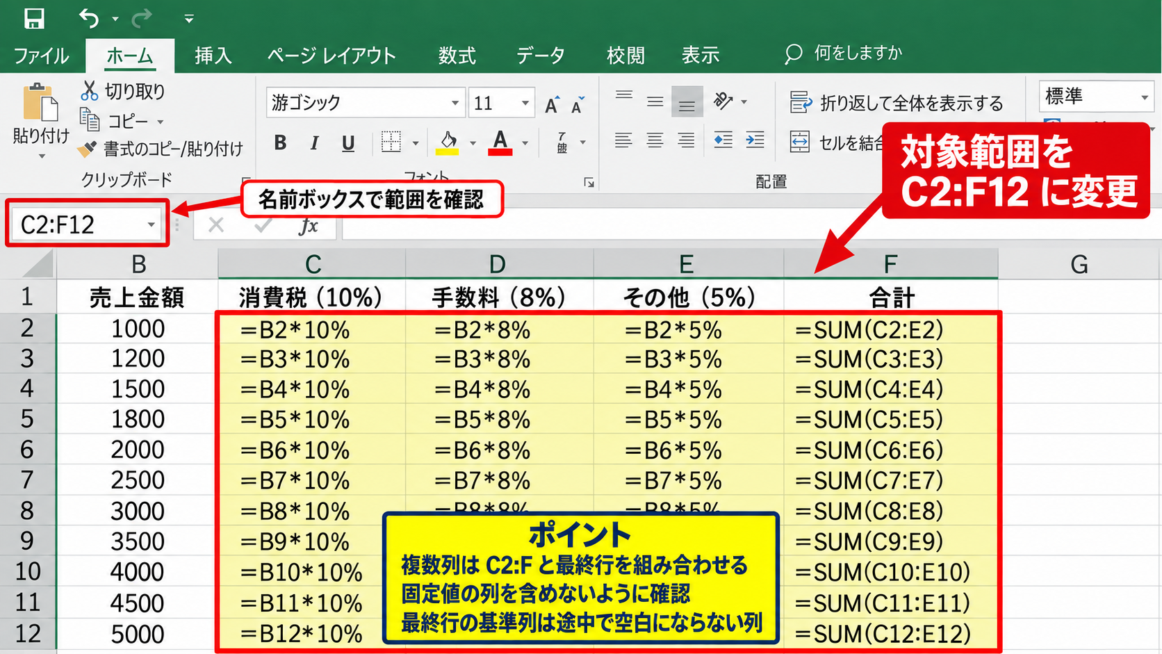Click the text orientation icon
Image resolution: width=1162 pixels, height=654 pixels.
[x=723, y=101]
